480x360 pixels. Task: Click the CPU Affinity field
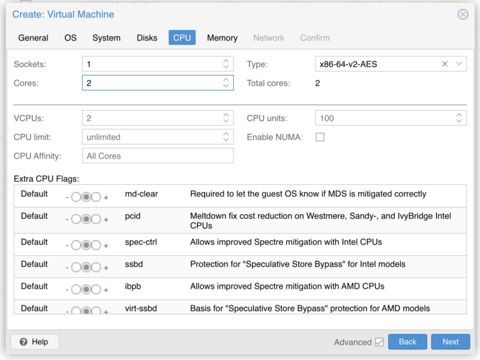(x=157, y=156)
